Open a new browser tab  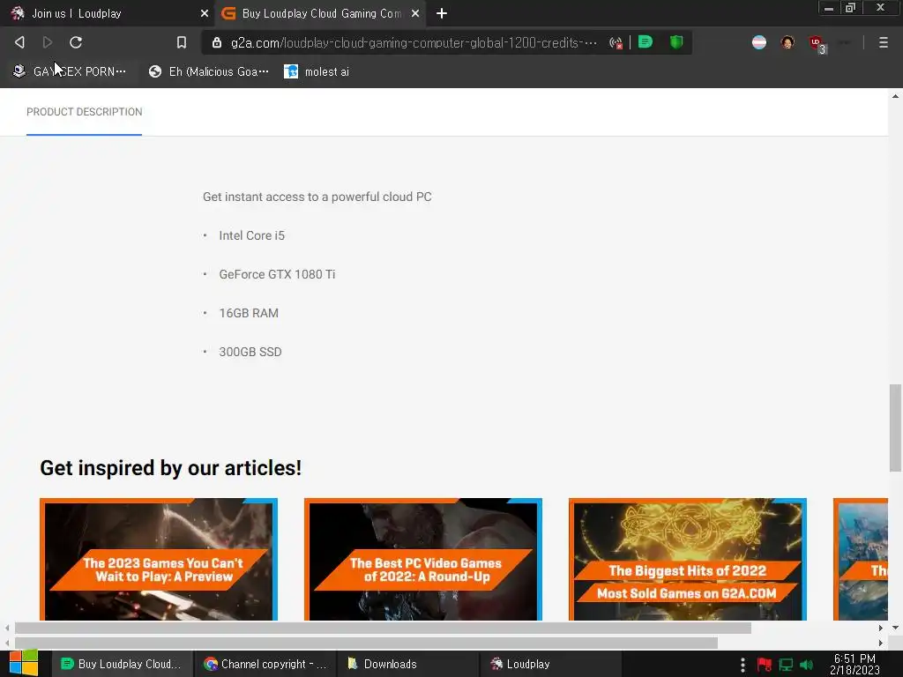442,13
